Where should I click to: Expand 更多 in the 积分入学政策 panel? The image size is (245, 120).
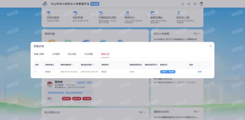click(197, 34)
